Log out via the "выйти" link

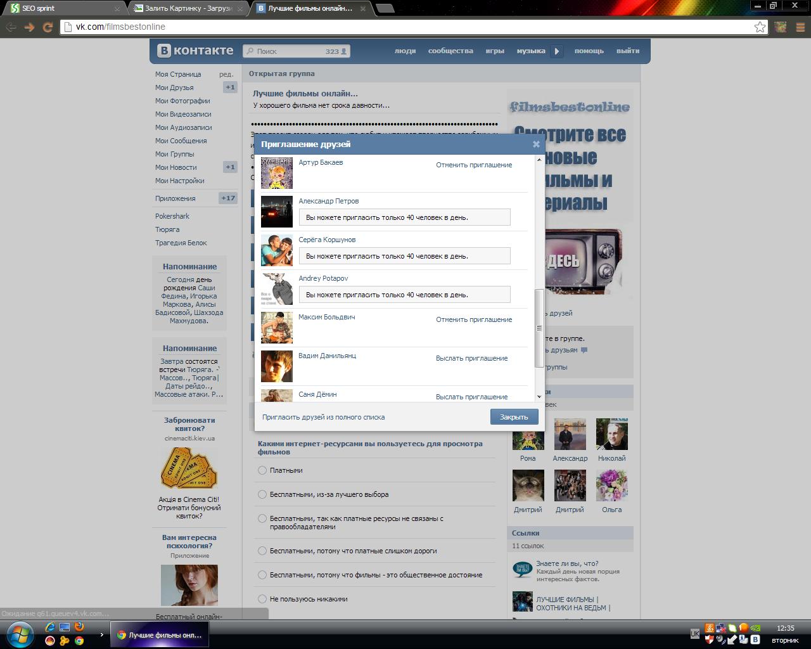(x=628, y=51)
